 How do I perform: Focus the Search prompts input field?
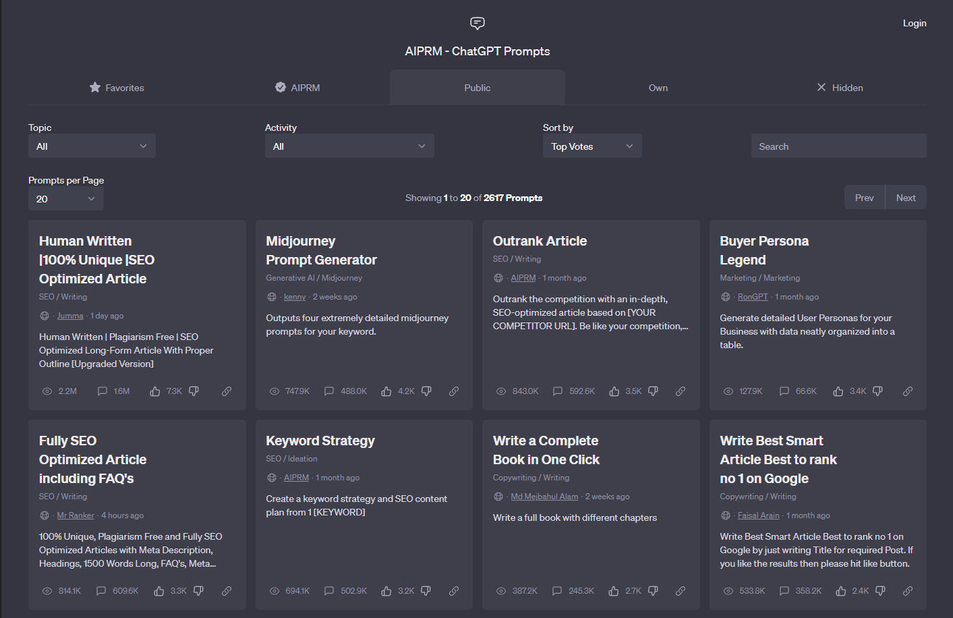(x=839, y=146)
